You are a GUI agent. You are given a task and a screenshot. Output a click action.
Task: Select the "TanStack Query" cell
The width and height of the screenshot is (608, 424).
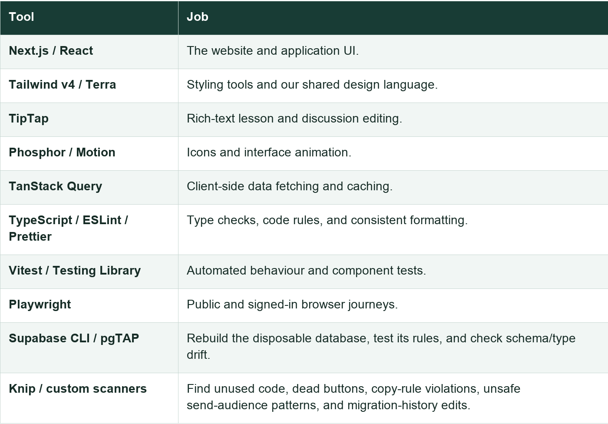click(89, 187)
